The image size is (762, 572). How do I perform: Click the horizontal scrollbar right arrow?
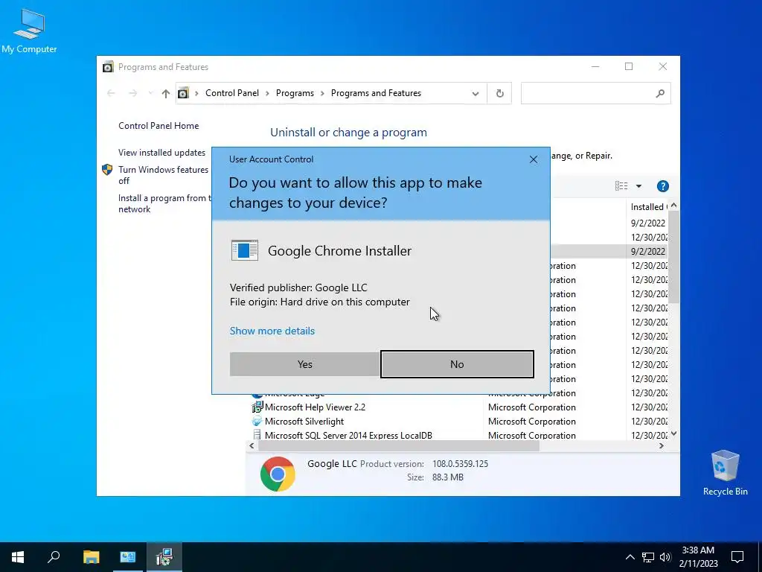point(662,445)
